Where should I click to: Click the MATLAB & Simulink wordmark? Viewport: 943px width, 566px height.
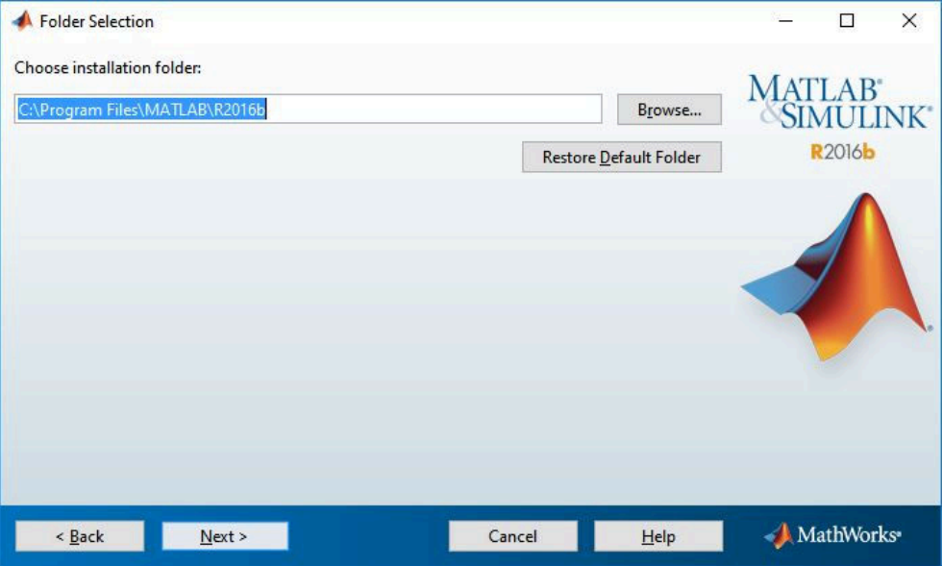click(836, 102)
